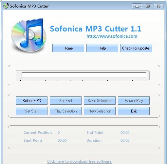
Task: Click the Sofonica music note CD logo
Action: pyautogui.click(x=28, y=36)
